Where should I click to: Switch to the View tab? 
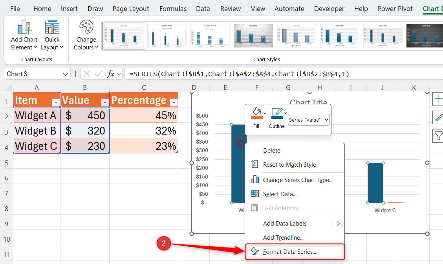point(258,9)
